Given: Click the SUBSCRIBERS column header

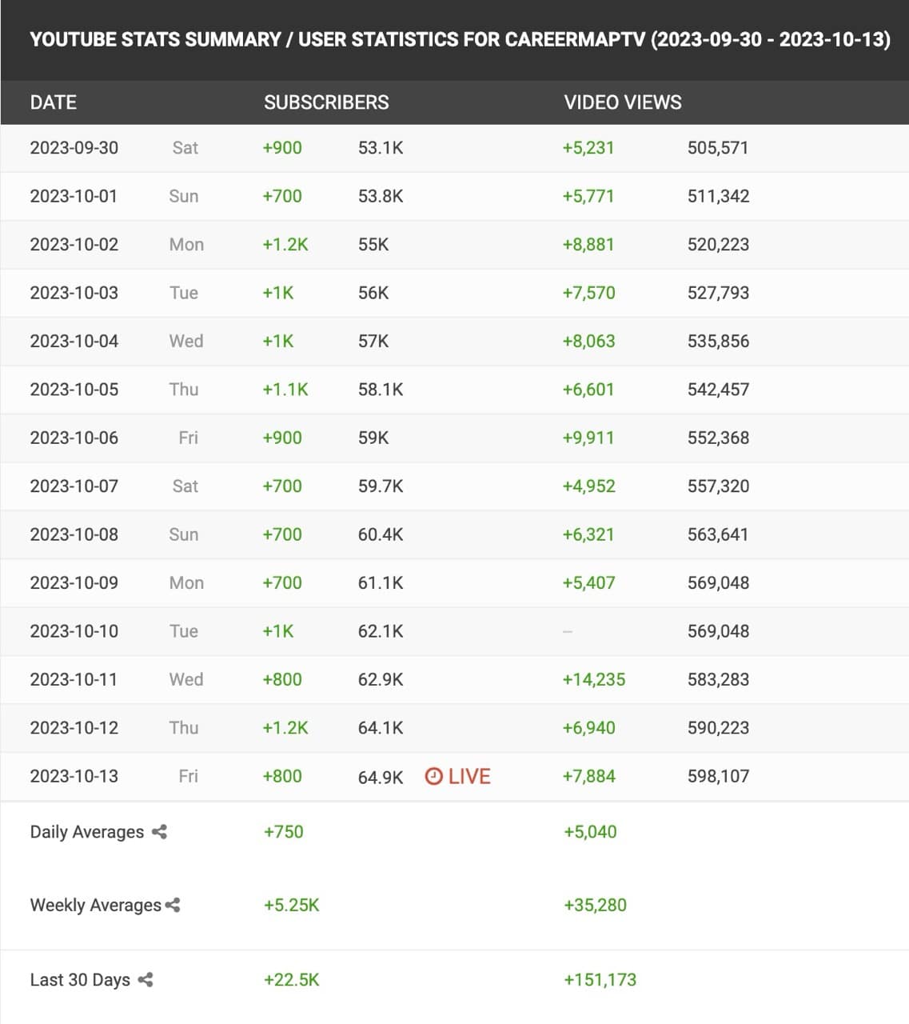Looking at the screenshot, I should (326, 102).
